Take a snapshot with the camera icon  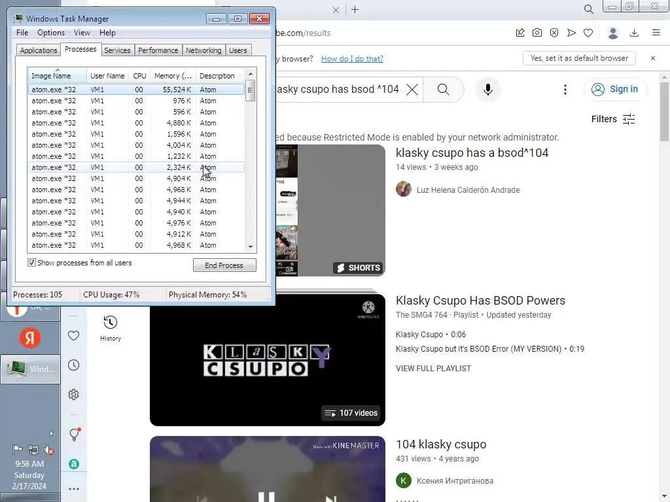(537, 33)
